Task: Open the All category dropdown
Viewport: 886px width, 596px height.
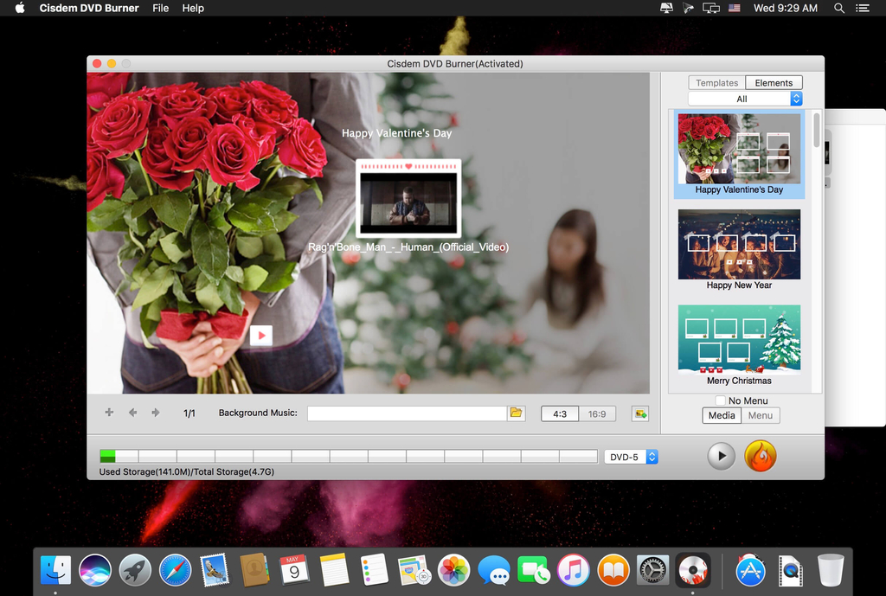Action: 745,99
